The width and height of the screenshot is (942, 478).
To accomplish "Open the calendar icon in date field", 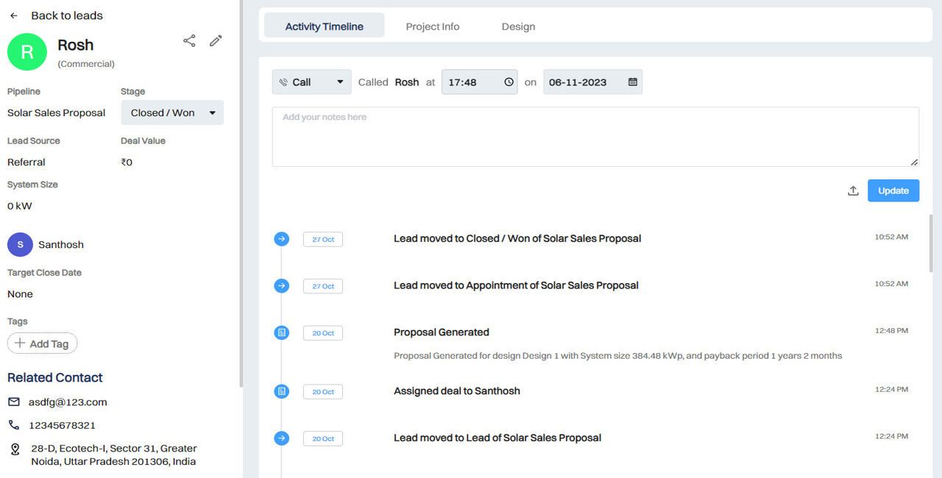I will (x=633, y=82).
